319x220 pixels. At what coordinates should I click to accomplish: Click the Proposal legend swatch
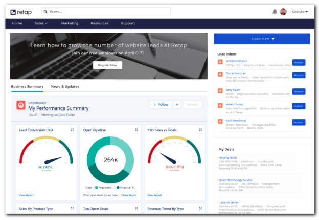[x=118, y=188]
